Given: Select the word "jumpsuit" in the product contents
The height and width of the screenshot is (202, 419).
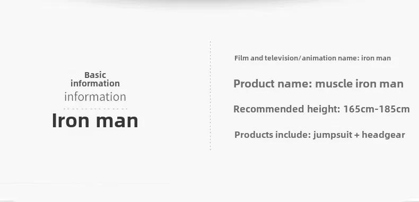Looking at the screenshot, I should pos(333,135).
